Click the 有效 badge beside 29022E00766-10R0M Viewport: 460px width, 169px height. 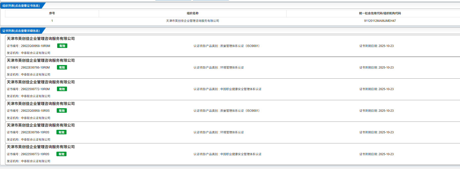pyautogui.click(x=62, y=68)
